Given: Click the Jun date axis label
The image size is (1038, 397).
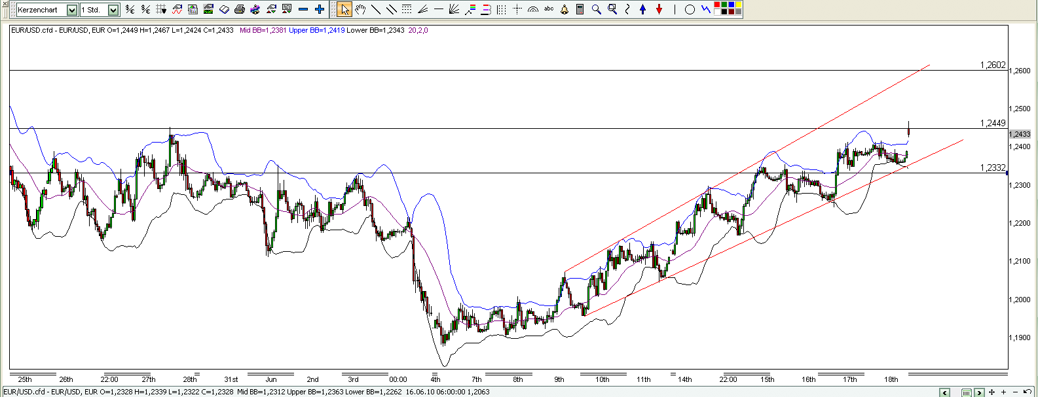Looking at the screenshot, I should tap(271, 379).
